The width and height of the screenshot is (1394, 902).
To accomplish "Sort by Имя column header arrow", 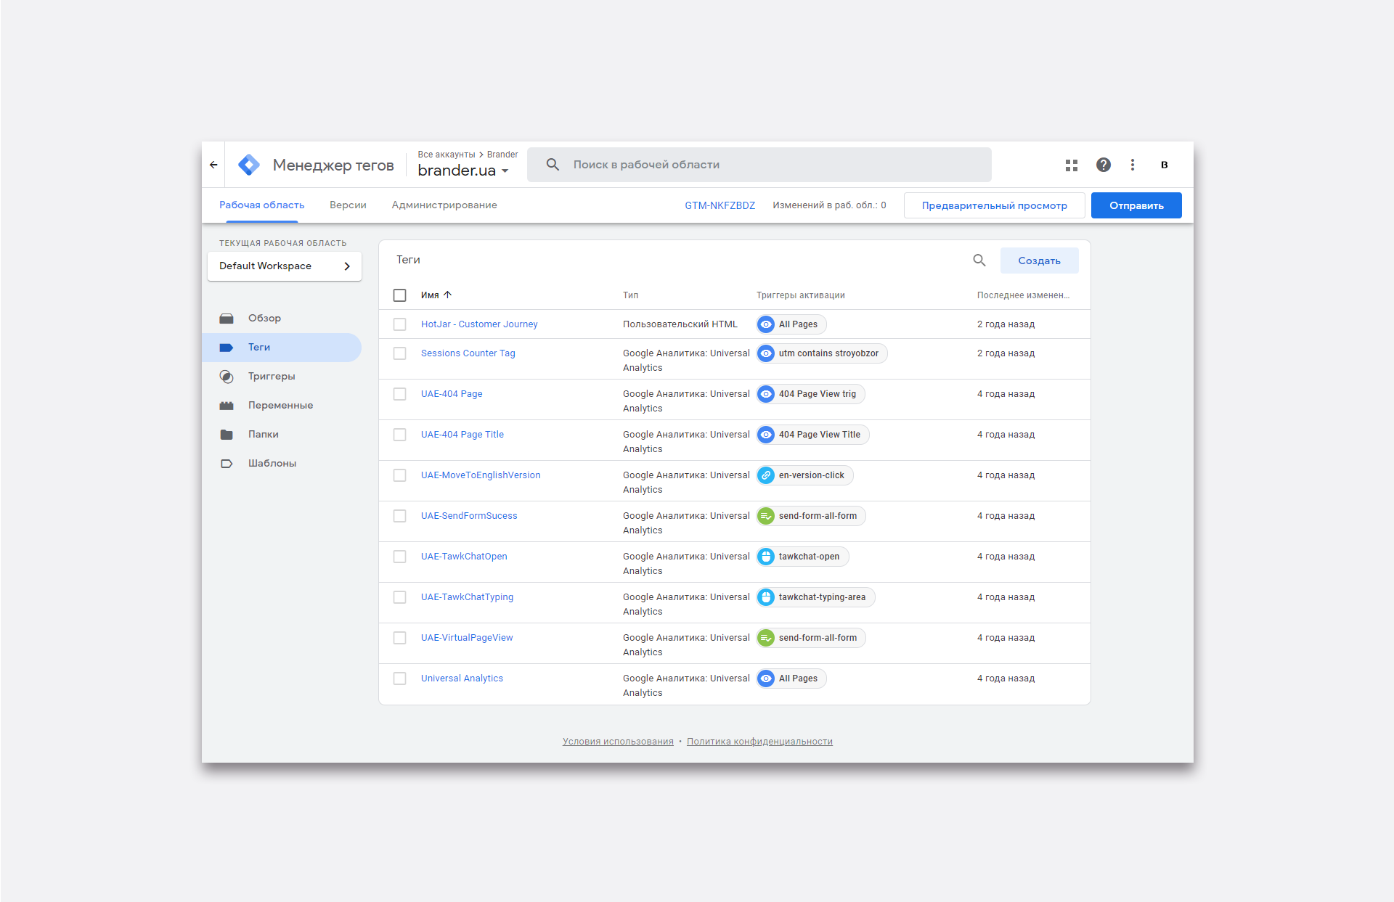I will pyautogui.click(x=447, y=295).
